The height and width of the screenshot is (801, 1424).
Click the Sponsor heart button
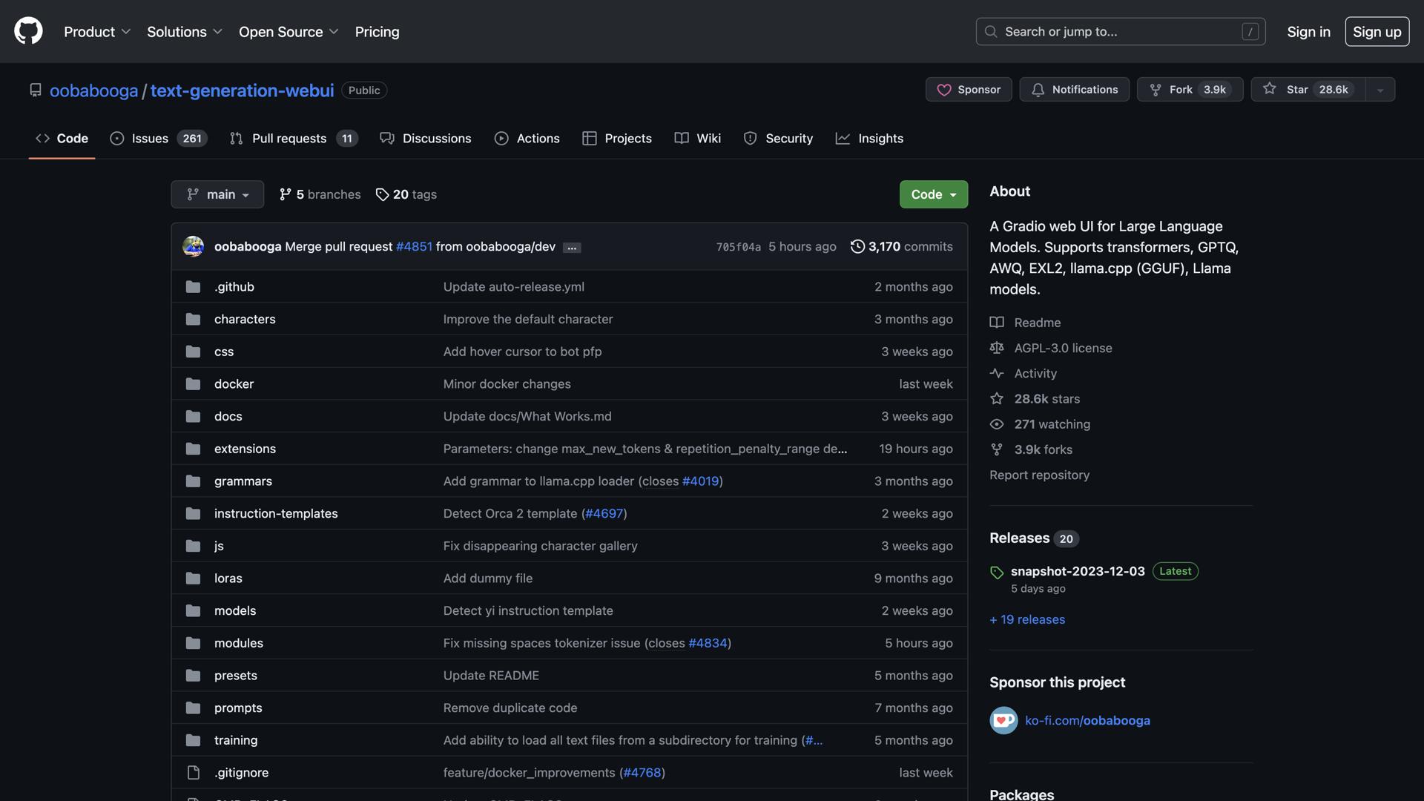968,89
